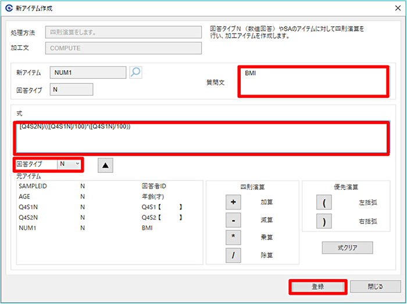The width and height of the screenshot is (407, 304).
Task: Choose Q4S1N from the source items
Action: point(29,207)
